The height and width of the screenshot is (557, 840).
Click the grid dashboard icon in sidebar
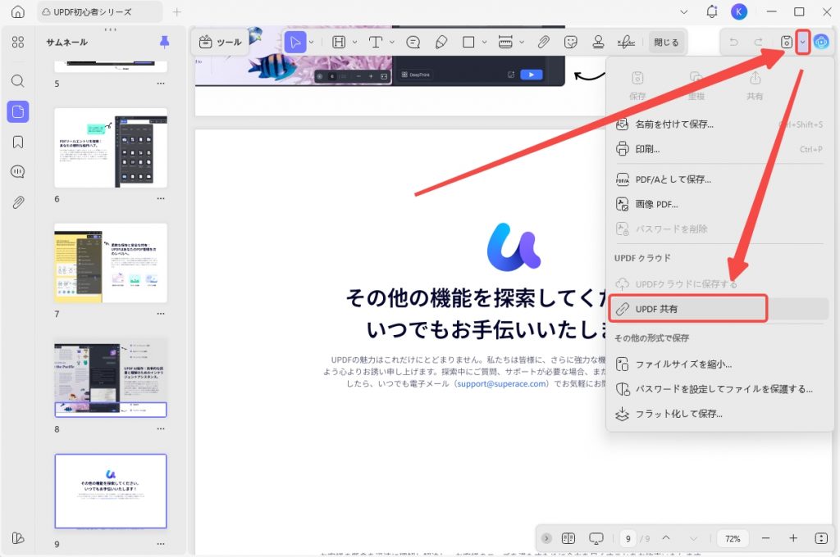pos(18,43)
